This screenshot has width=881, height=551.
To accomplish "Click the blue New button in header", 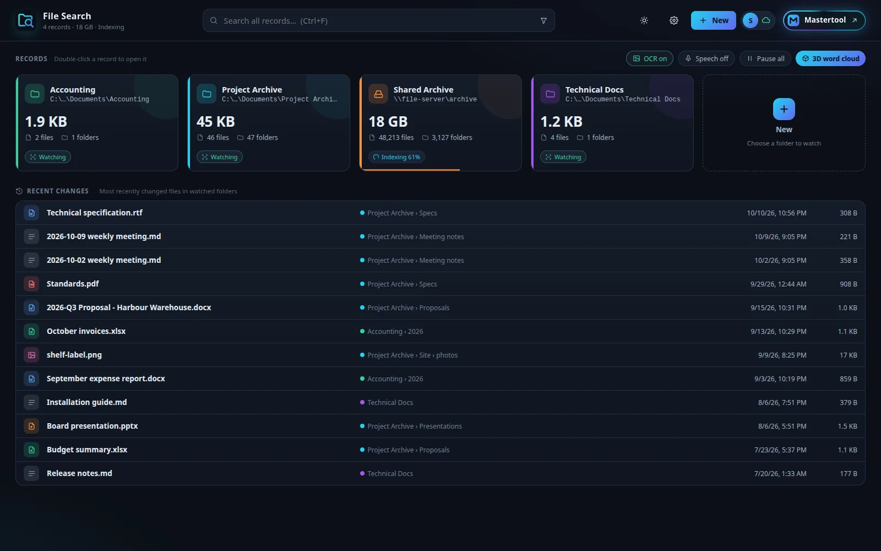I will 714,20.
